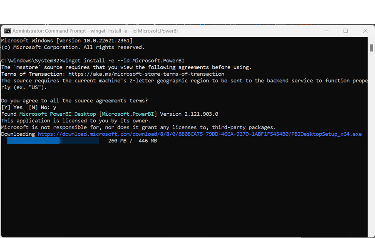Viewport: 375px width, 238px height.
Task: Open the PBIDesktopSetup_x64.exe download URL
Action: coord(200,134)
